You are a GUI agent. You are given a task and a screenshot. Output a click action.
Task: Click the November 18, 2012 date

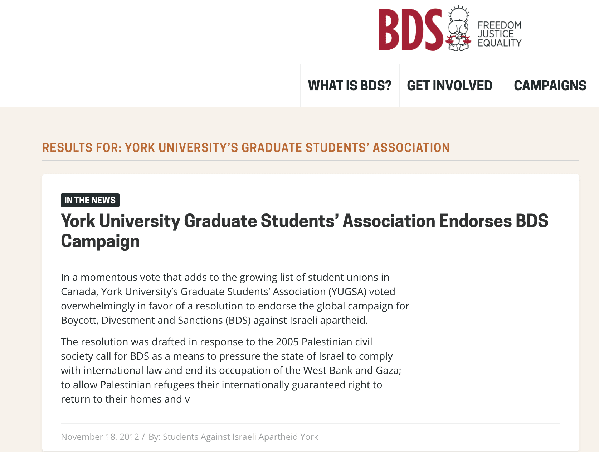[x=100, y=437]
